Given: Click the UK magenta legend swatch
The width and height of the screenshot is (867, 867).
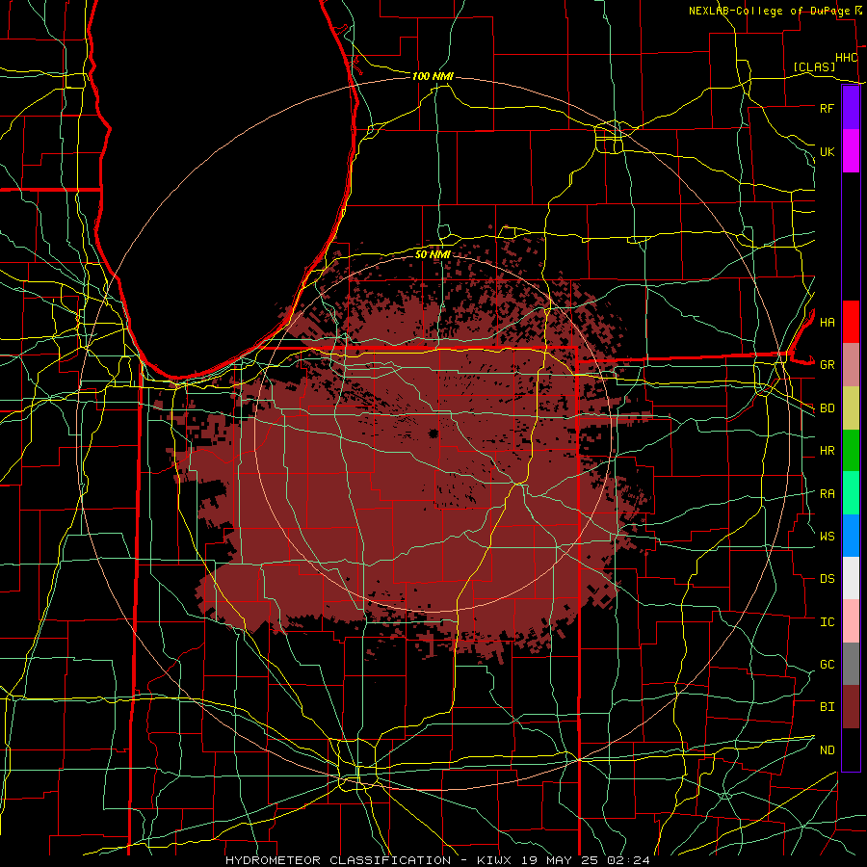Looking at the screenshot, I should 851,151.
